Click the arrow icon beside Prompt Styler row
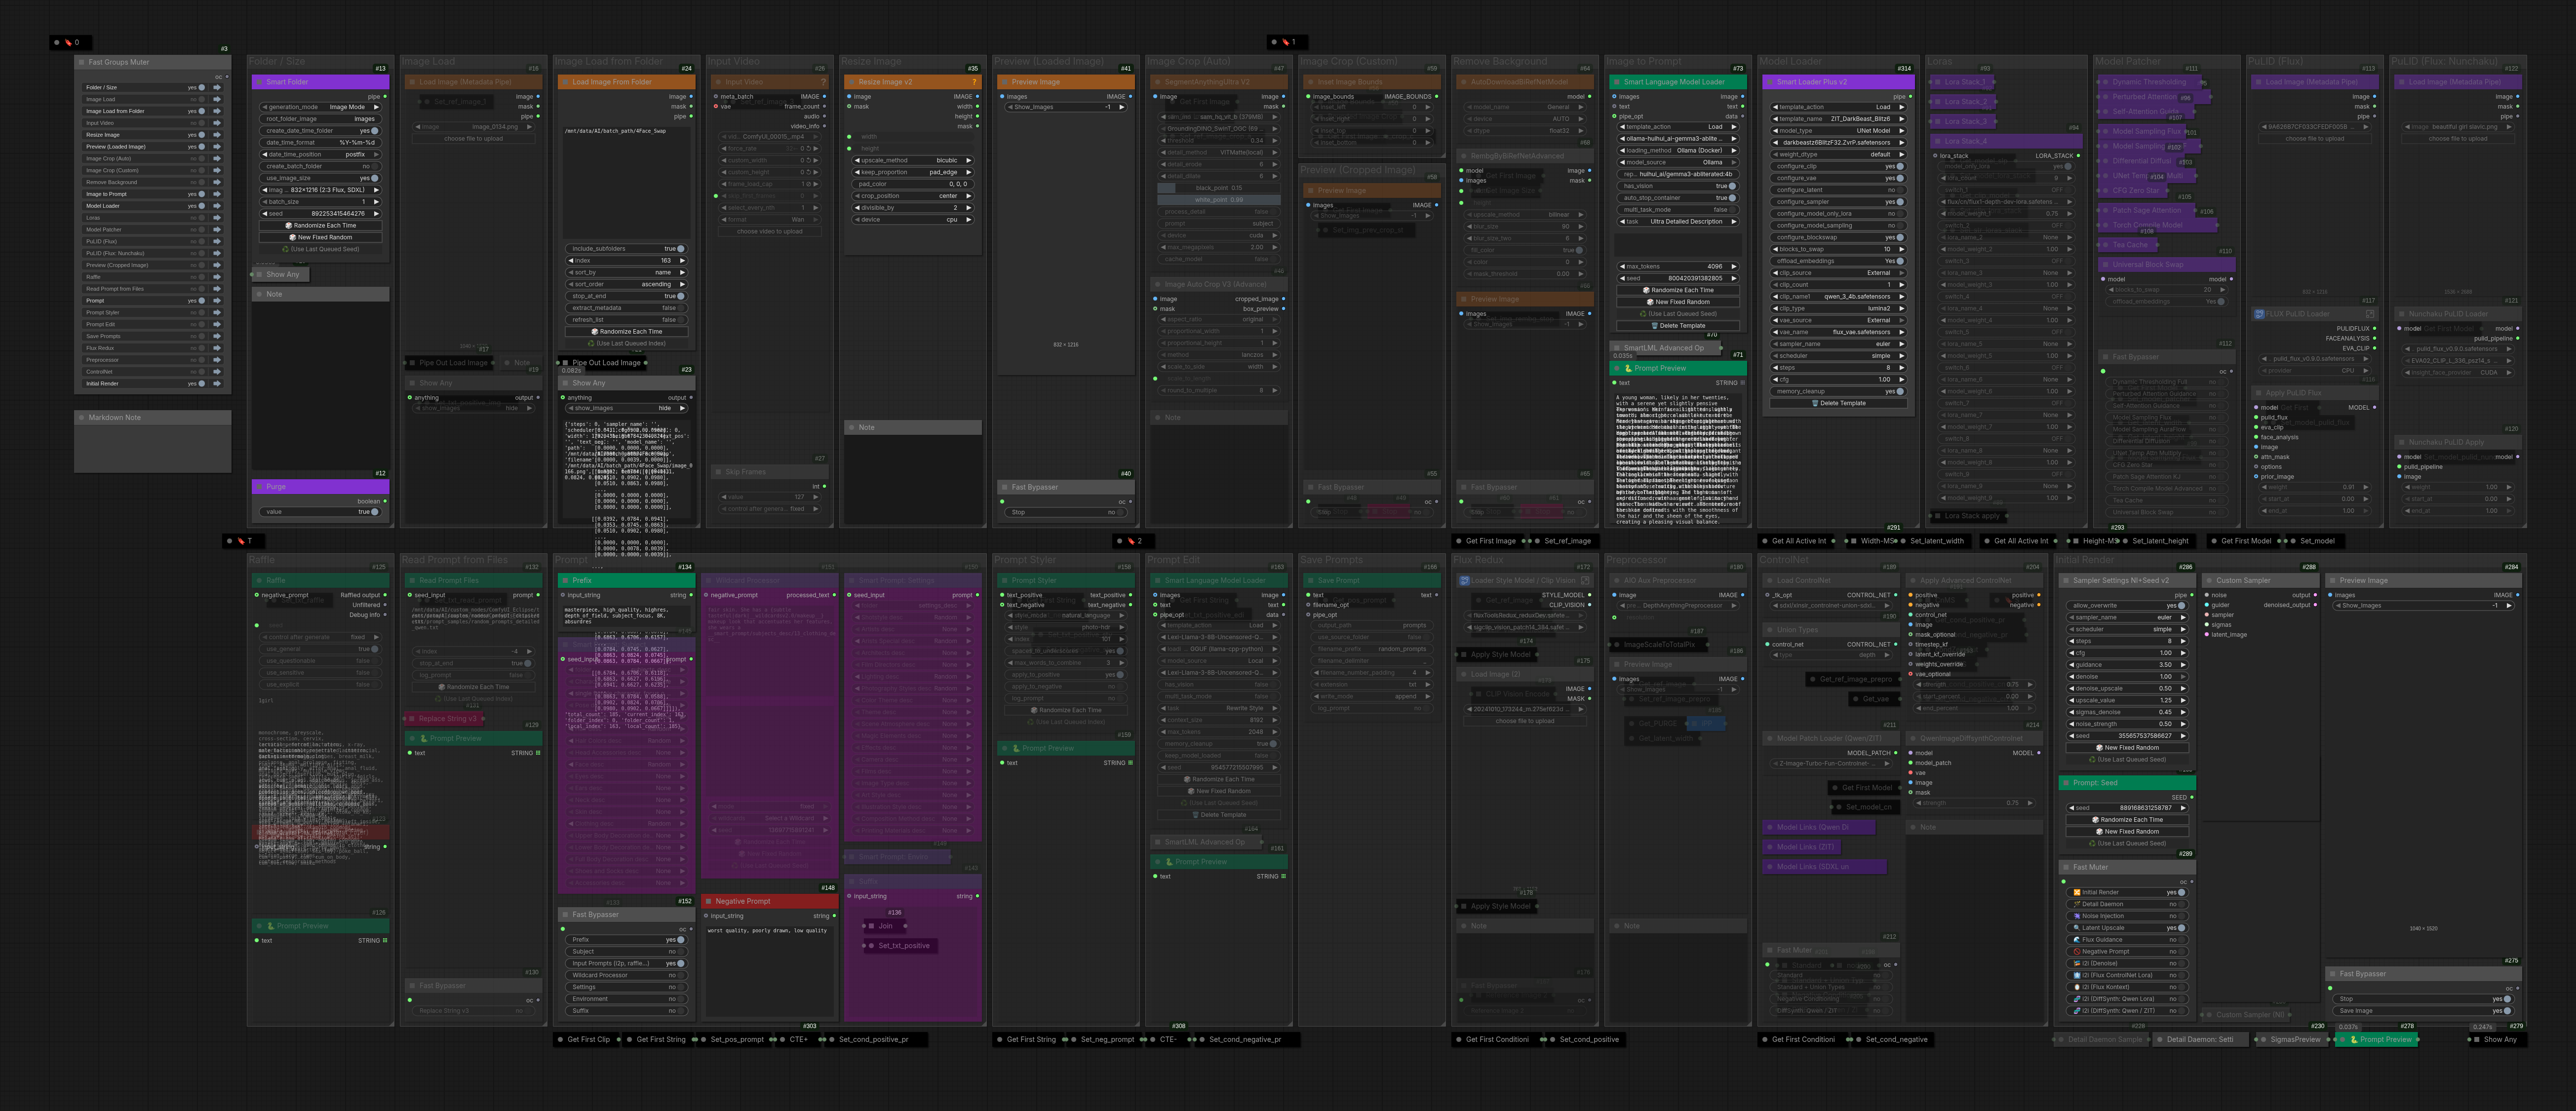The width and height of the screenshot is (2576, 1111). click(217, 313)
